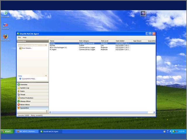
Task: Sort list by Name column header
Action: click(64, 41)
